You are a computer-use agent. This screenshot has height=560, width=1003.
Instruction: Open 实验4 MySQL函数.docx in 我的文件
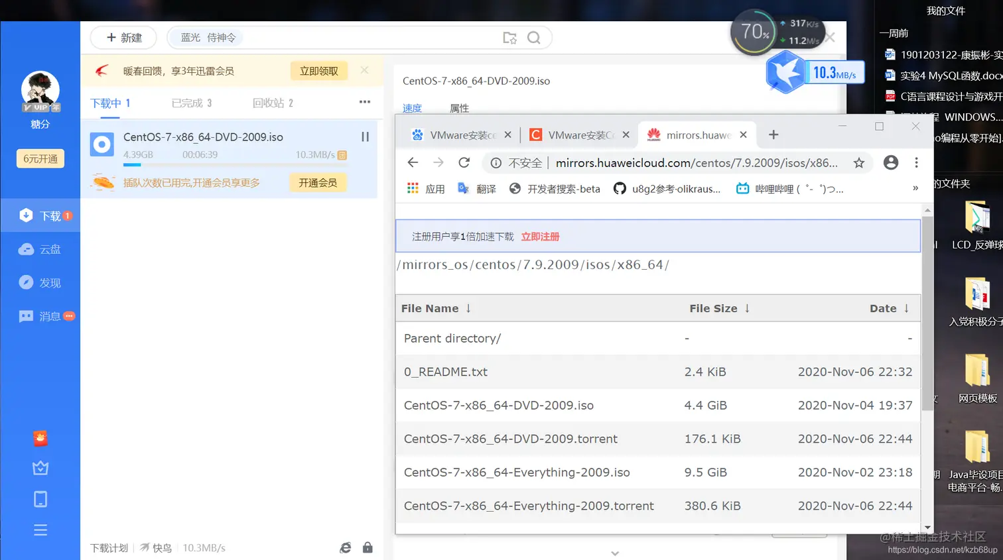(945, 76)
